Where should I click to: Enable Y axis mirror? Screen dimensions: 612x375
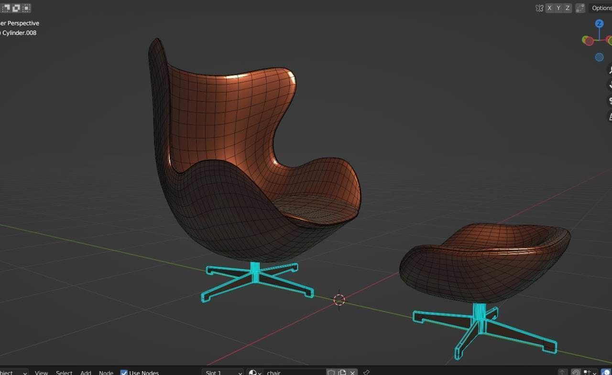coord(558,8)
